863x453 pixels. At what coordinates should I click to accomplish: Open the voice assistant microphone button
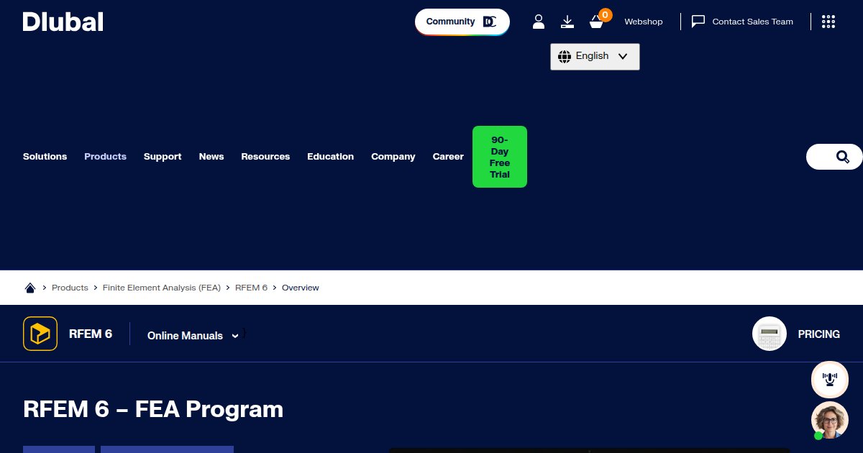pyautogui.click(x=830, y=380)
